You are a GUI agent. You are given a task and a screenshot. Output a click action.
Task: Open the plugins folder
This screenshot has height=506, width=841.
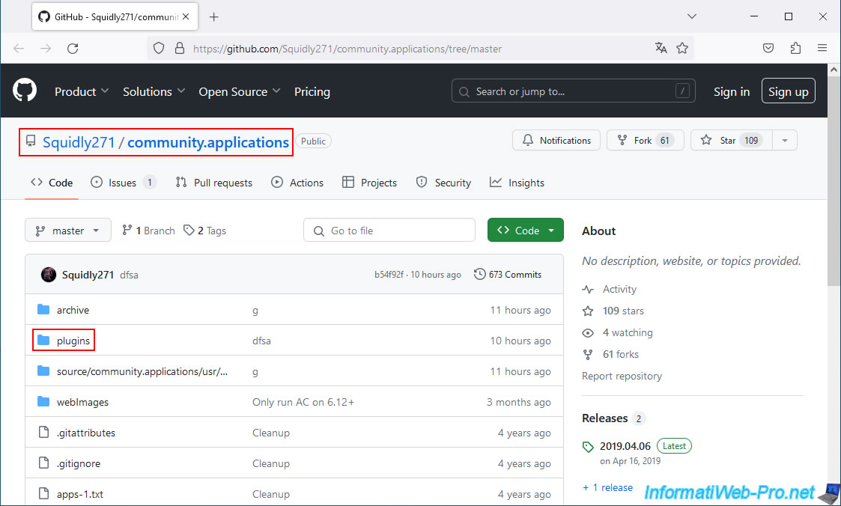(x=73, y=341)
